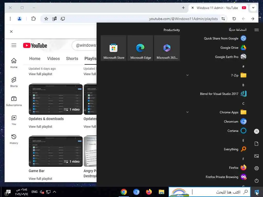The image size is (263, 197).
Task: Open Firefox from taskbar
Action: coord(149,192)
